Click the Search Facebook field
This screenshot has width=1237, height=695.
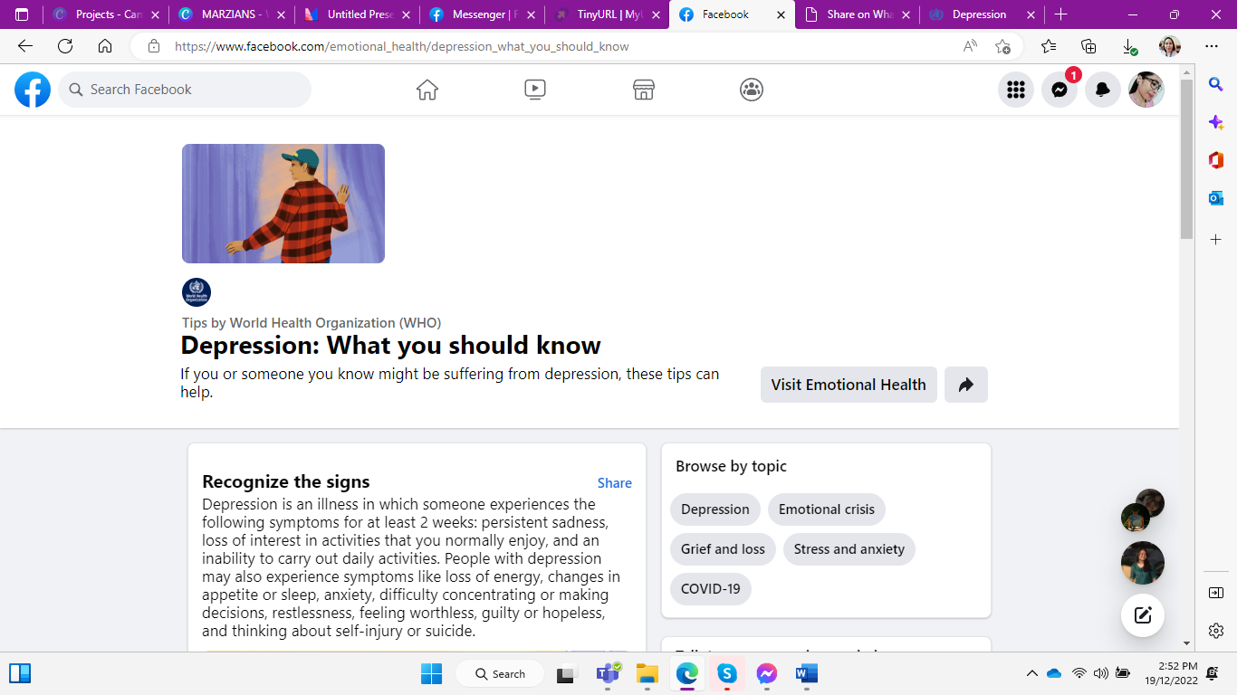(185, 90)
